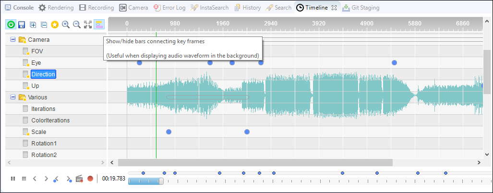Pause the animation playback
493x193 pixels.
pyautogui.click(x=13, y=179)
